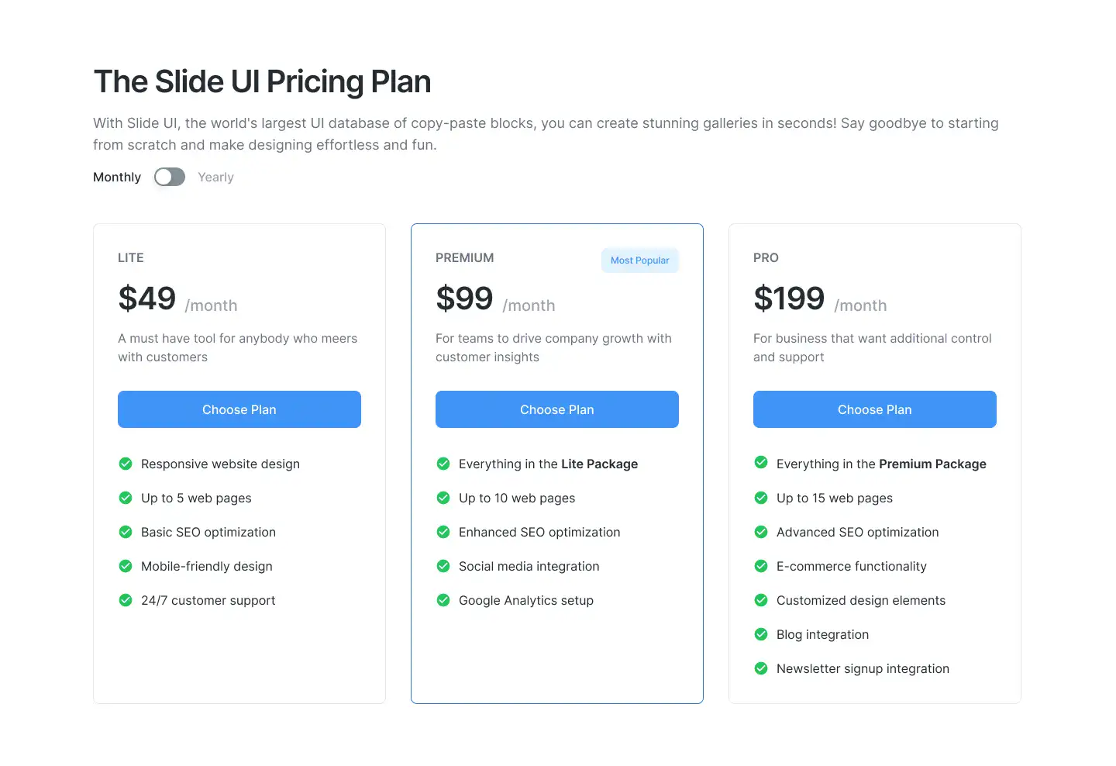Select the Monthly billing label
The image size is (1116, 766).
(x=117, y=177)
